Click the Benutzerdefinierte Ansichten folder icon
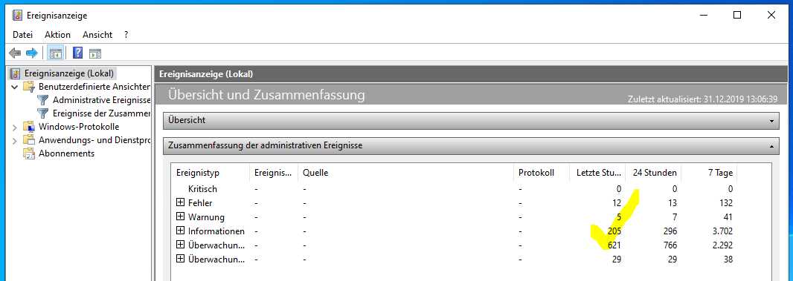This screenshot has height=281, width=793. (28, 87)
